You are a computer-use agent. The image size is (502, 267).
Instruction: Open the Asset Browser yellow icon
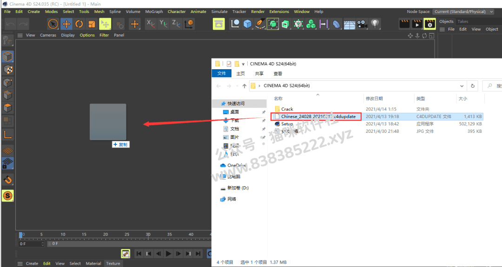click(218, 24)
